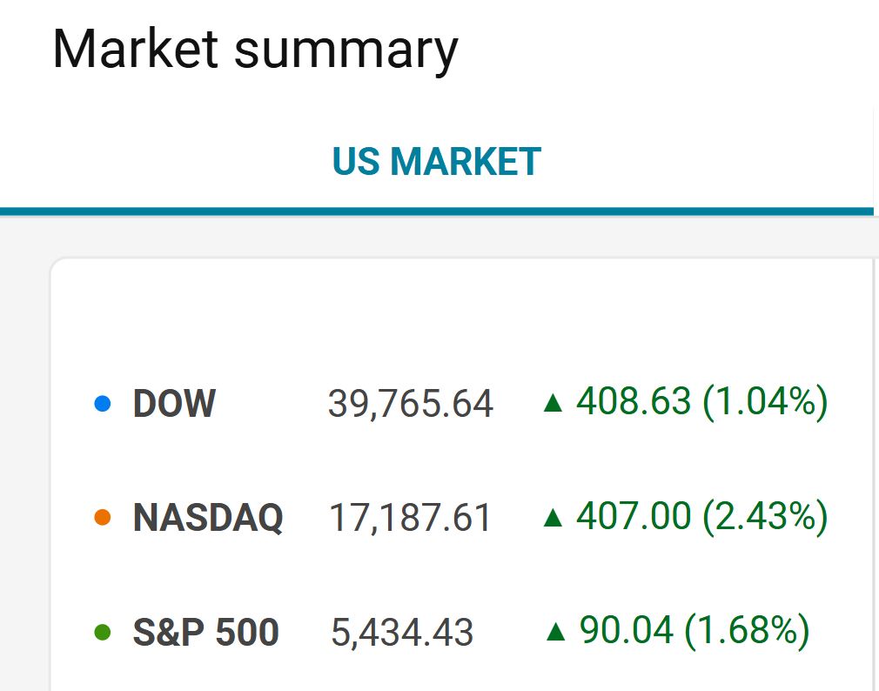Image resolution: width=879 pixels, height=691 pixels.
Task: Open the NASDAQ index link
Action: [x=208, y=518]
